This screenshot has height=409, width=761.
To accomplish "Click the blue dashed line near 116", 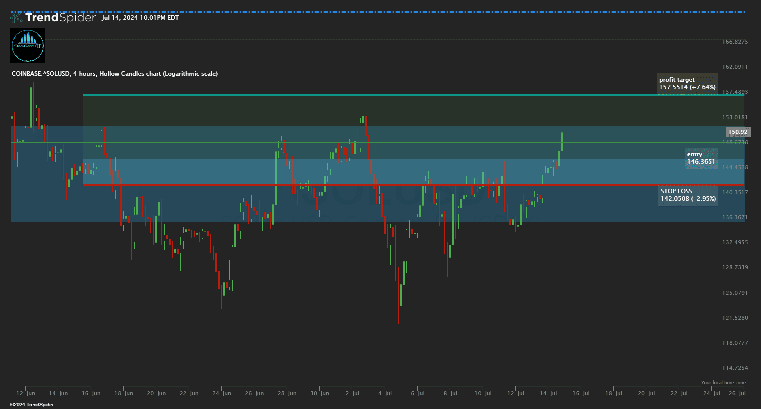I will click(x=350, y=358).
